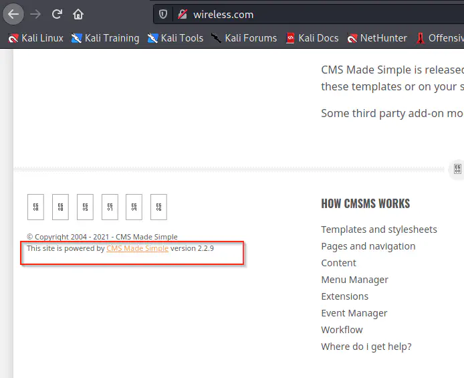Open the tracking protection shield icon
464x378 pixels.
(162, 14)
